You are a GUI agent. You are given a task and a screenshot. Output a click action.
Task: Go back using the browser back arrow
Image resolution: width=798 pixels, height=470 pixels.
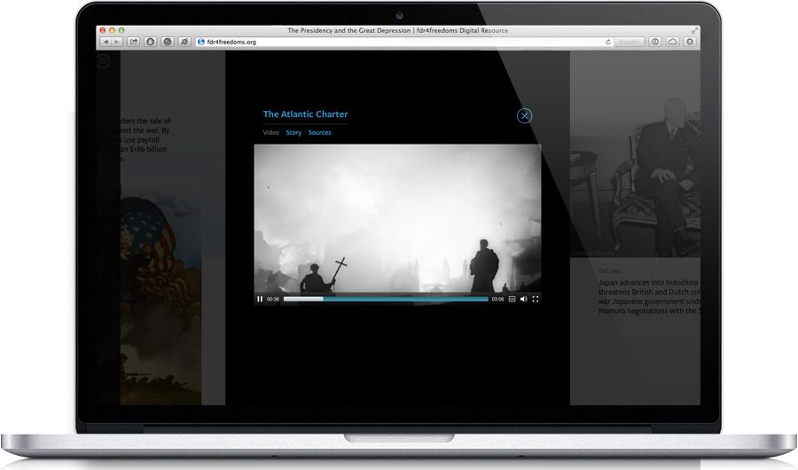tap(106, 42)
